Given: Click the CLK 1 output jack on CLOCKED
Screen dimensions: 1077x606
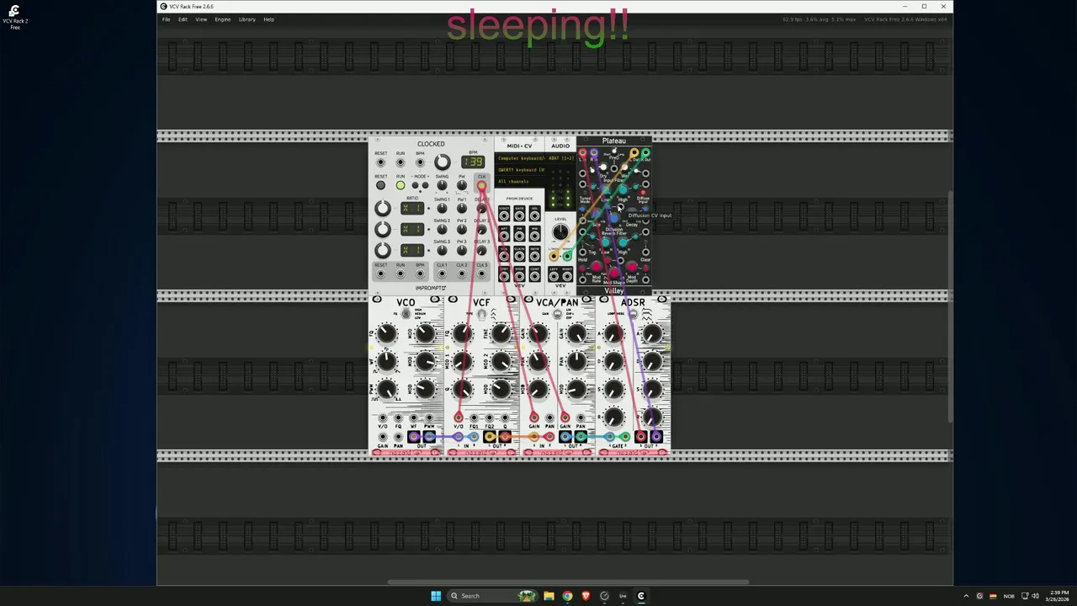Looking at the screenshot, I should (x=442, y=274).
